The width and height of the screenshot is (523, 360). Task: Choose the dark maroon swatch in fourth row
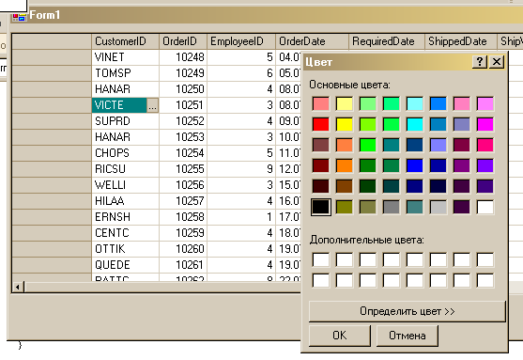321,165
